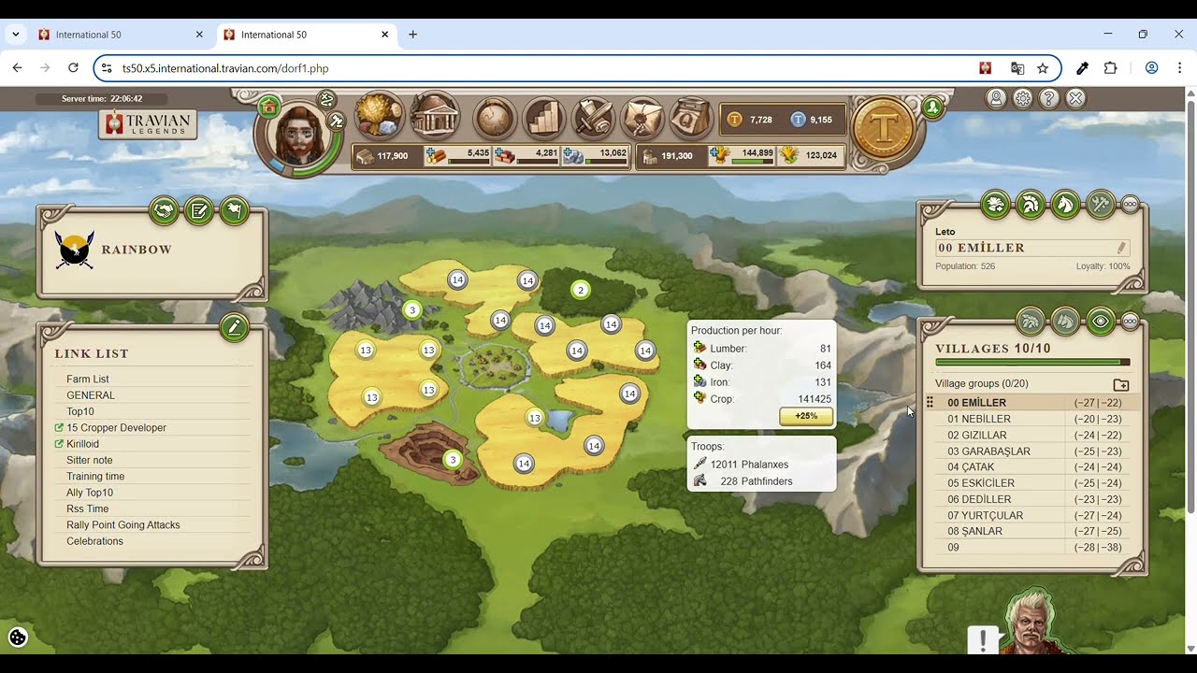Toggle the village overview eye button
The height and width of the screenshot is (673, 1197).
[x=1101, y=322]
